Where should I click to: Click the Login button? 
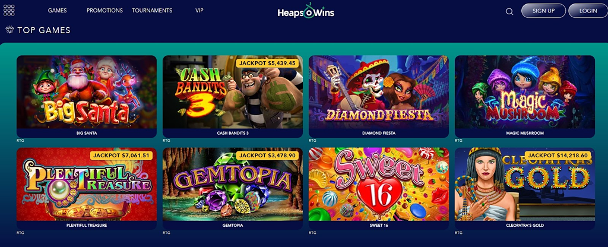click(x=588, y=11)
